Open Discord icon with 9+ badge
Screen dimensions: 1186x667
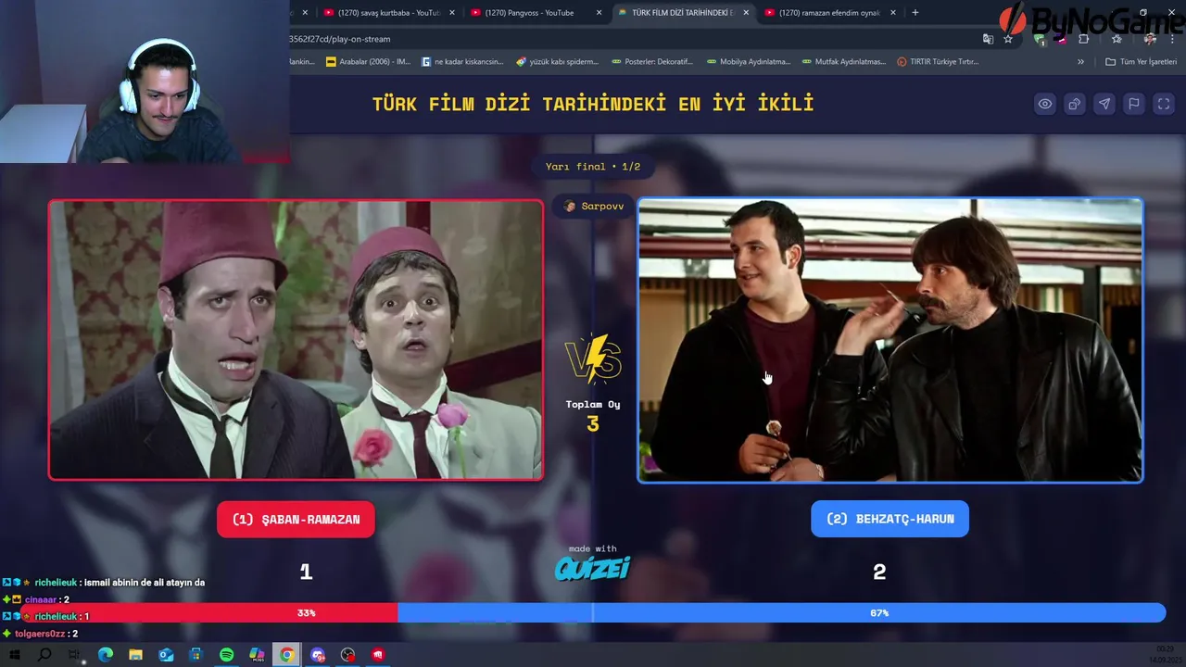(318, 655)
